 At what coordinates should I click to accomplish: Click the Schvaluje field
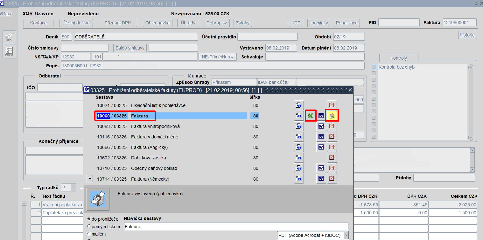tap(315, 57)
